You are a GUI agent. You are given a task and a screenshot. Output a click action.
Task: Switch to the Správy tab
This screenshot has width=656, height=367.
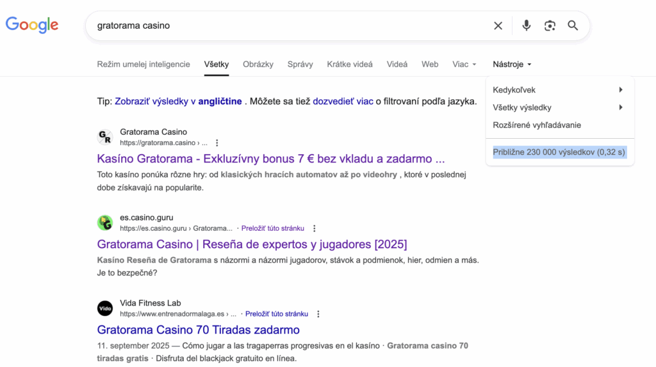tap(300, 65)
